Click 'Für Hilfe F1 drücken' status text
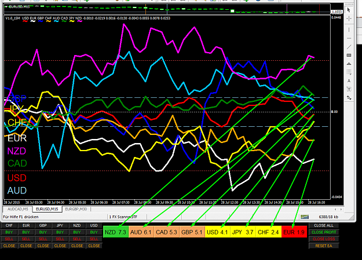The height and width of the screenshot is (260, 362). pyautogui.click(x=21, y=217)
